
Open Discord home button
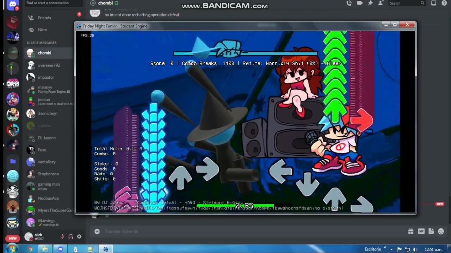click(x=13, y=5)
